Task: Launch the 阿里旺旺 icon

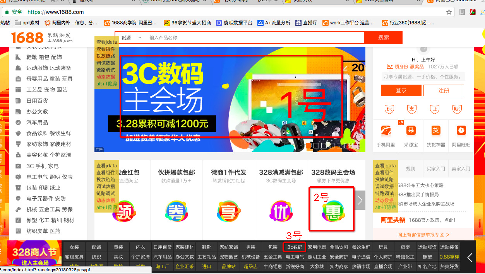Action: (x=461, y=131)
